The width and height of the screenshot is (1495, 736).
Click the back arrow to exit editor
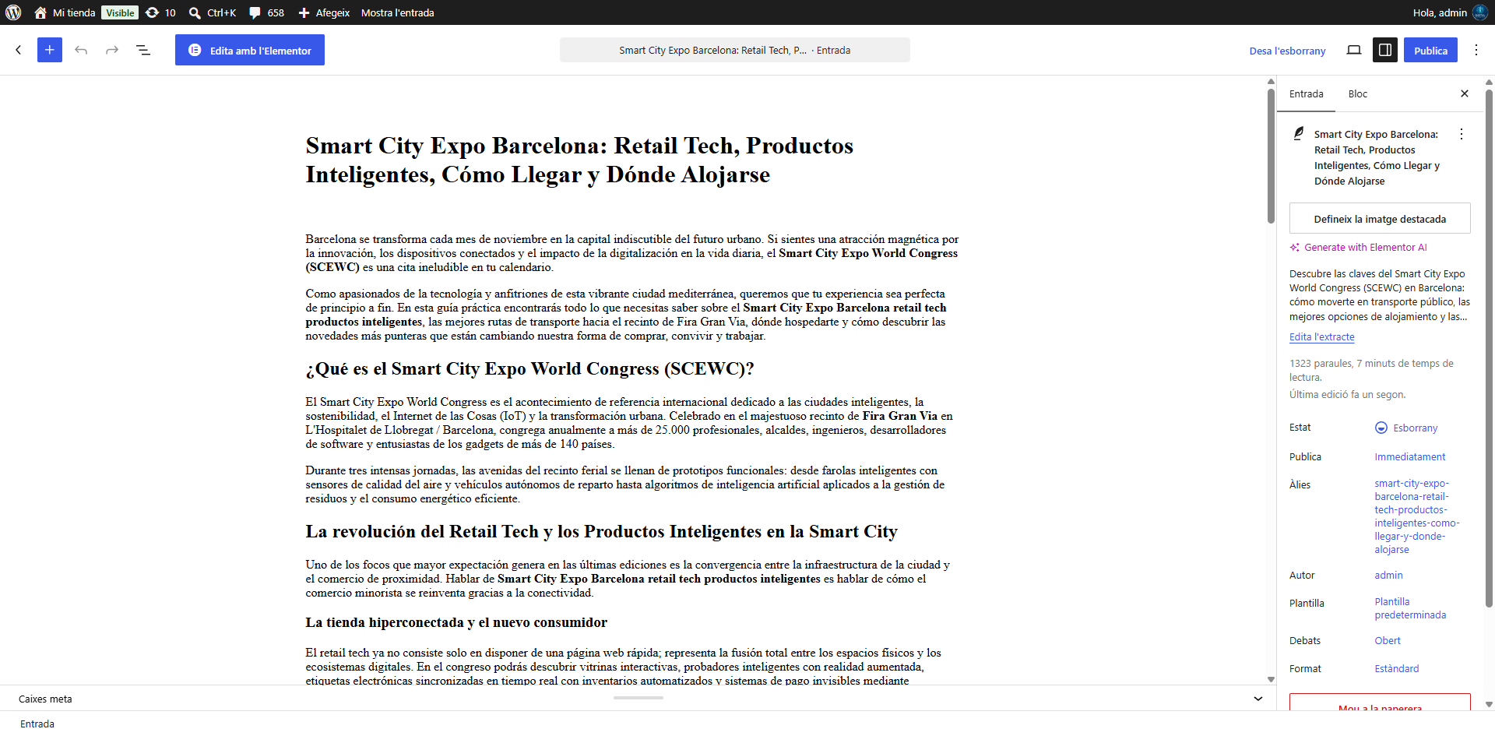pyautogui.click(x=19, y=50)
